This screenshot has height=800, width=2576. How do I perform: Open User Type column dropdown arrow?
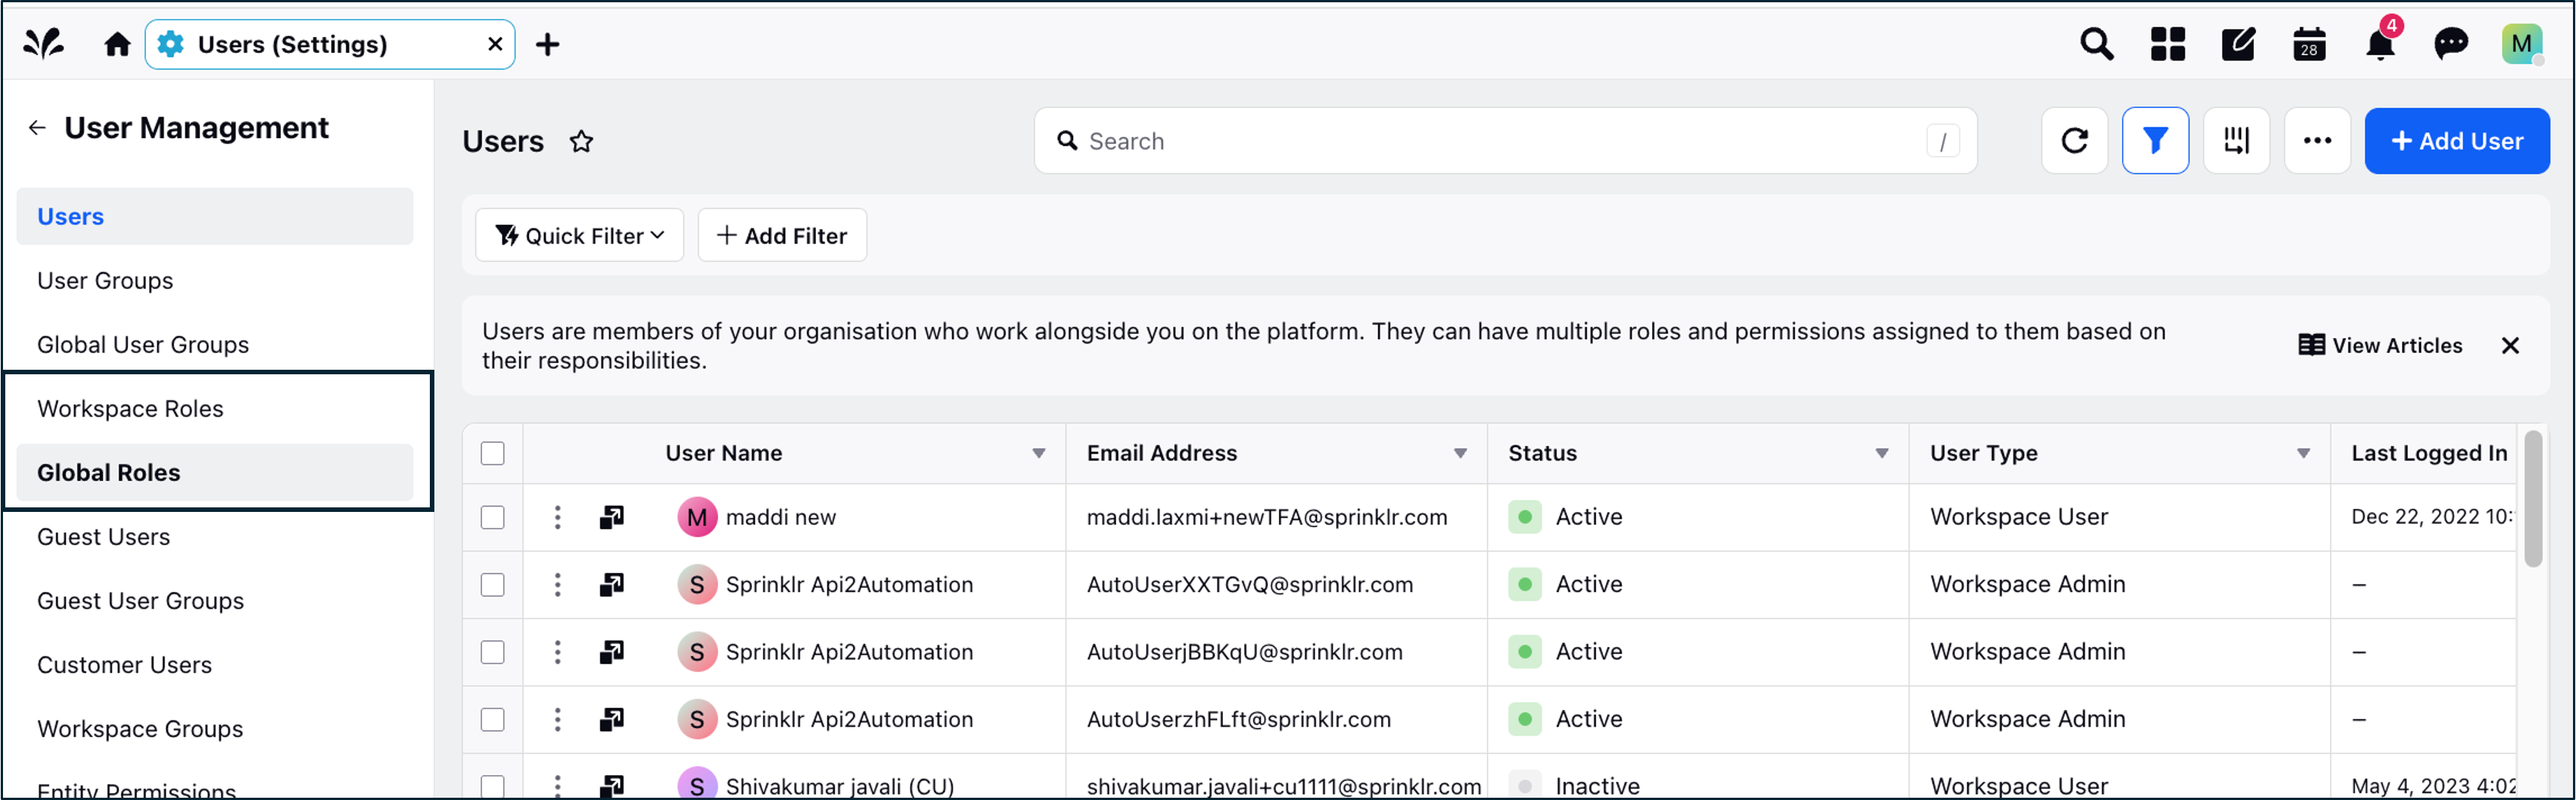click(2303, 454)
